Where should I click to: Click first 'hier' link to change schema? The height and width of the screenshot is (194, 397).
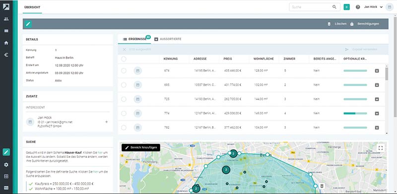coord(100,152)
